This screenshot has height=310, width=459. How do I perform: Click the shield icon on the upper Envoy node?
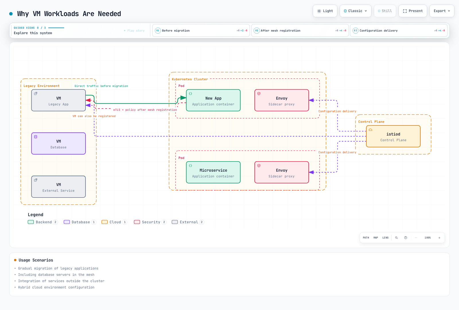(x=259, y=94)
